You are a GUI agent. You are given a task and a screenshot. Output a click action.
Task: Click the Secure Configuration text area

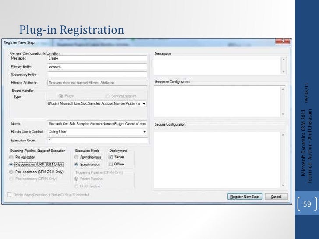click(217, 160)
